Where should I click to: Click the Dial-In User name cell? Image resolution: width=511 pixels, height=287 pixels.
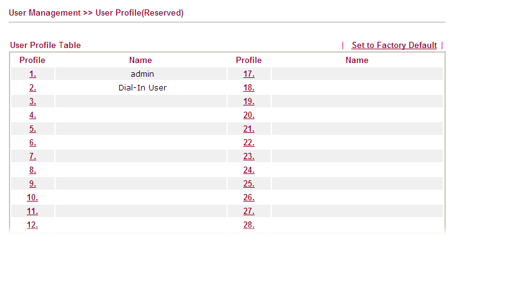tap(142, 88)
